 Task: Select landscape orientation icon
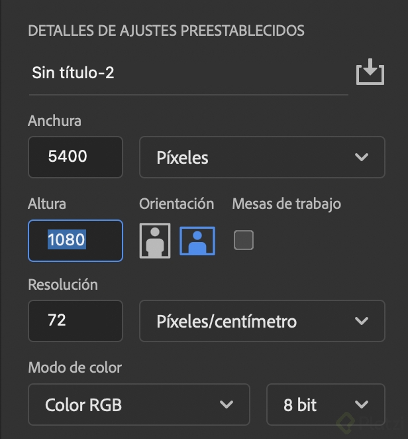[x=197, y=240]
